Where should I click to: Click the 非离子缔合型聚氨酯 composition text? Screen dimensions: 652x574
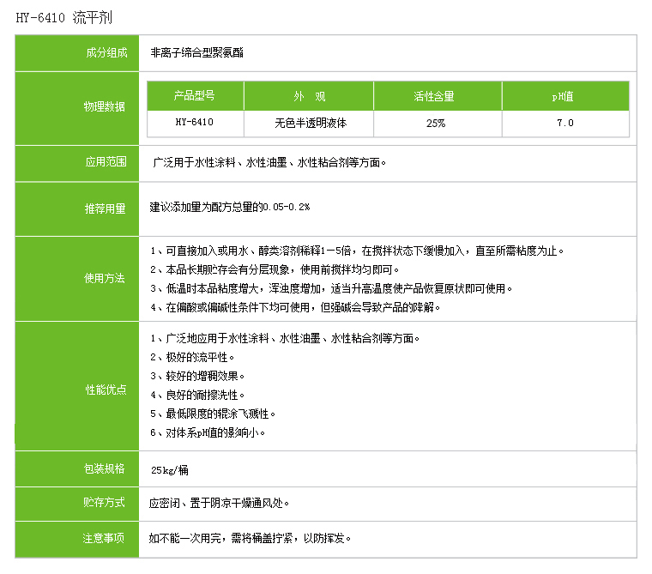(196, 52)
